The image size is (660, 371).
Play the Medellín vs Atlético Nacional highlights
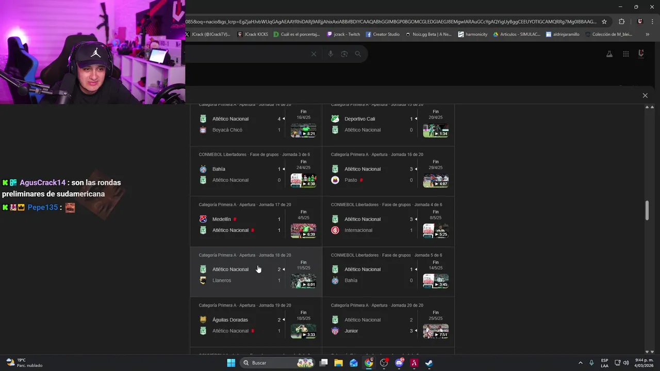click(303, 231)
